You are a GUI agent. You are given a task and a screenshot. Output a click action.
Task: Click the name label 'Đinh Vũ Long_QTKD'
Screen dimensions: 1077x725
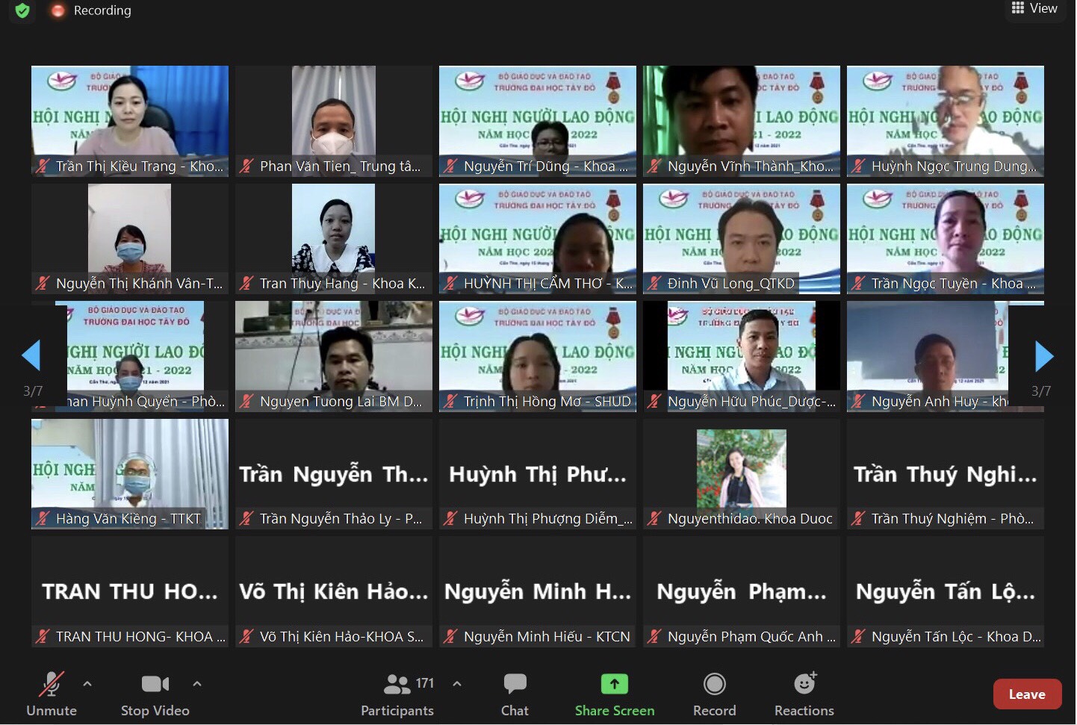pyautogui.click(x=731, y=284)
